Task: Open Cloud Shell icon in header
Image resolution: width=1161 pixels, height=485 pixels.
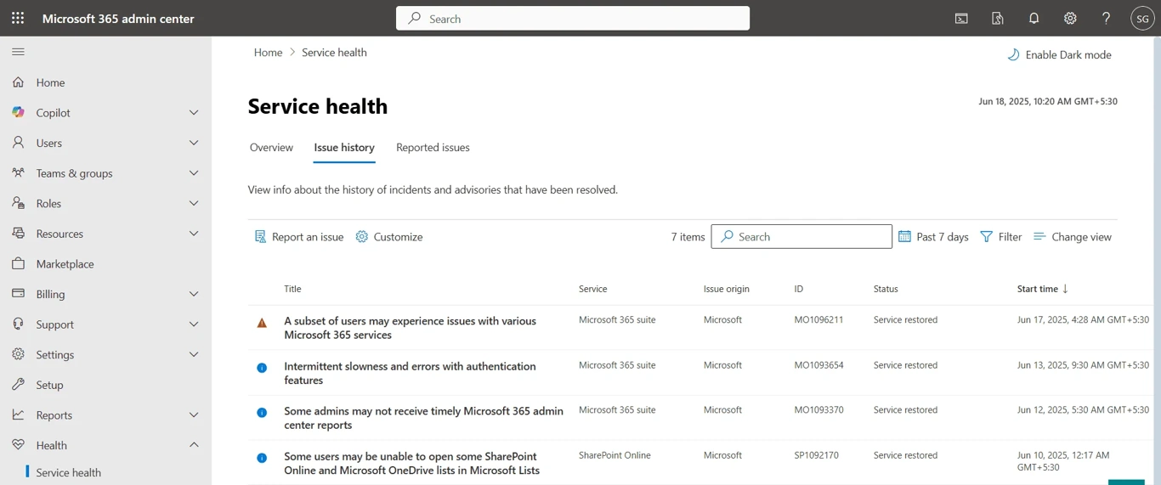Action: (x=961, y=18)
